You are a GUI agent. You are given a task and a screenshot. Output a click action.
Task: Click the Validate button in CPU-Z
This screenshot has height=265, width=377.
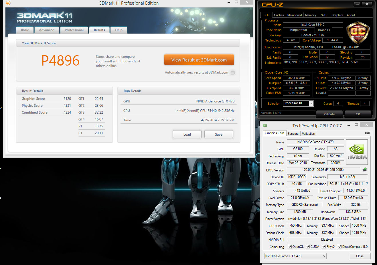click(329, 114)
